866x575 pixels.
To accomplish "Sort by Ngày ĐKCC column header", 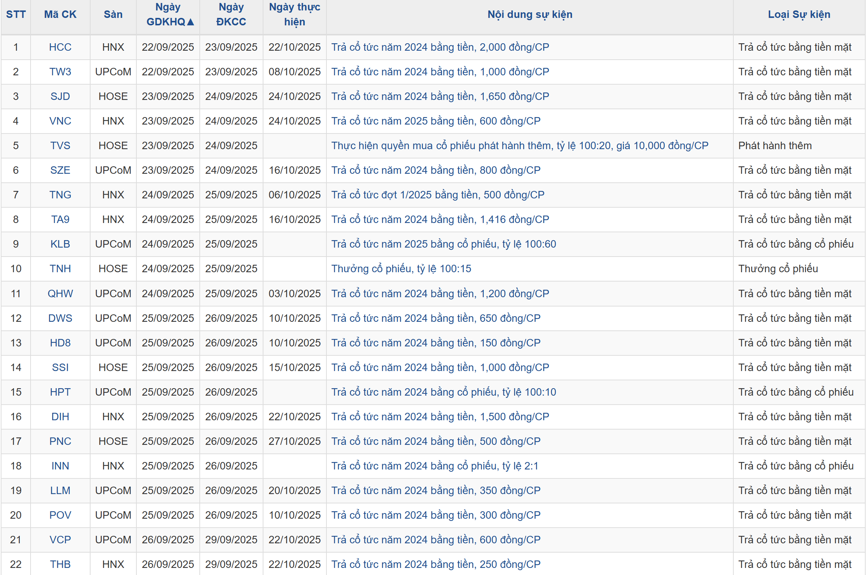I will click(231, 15).
